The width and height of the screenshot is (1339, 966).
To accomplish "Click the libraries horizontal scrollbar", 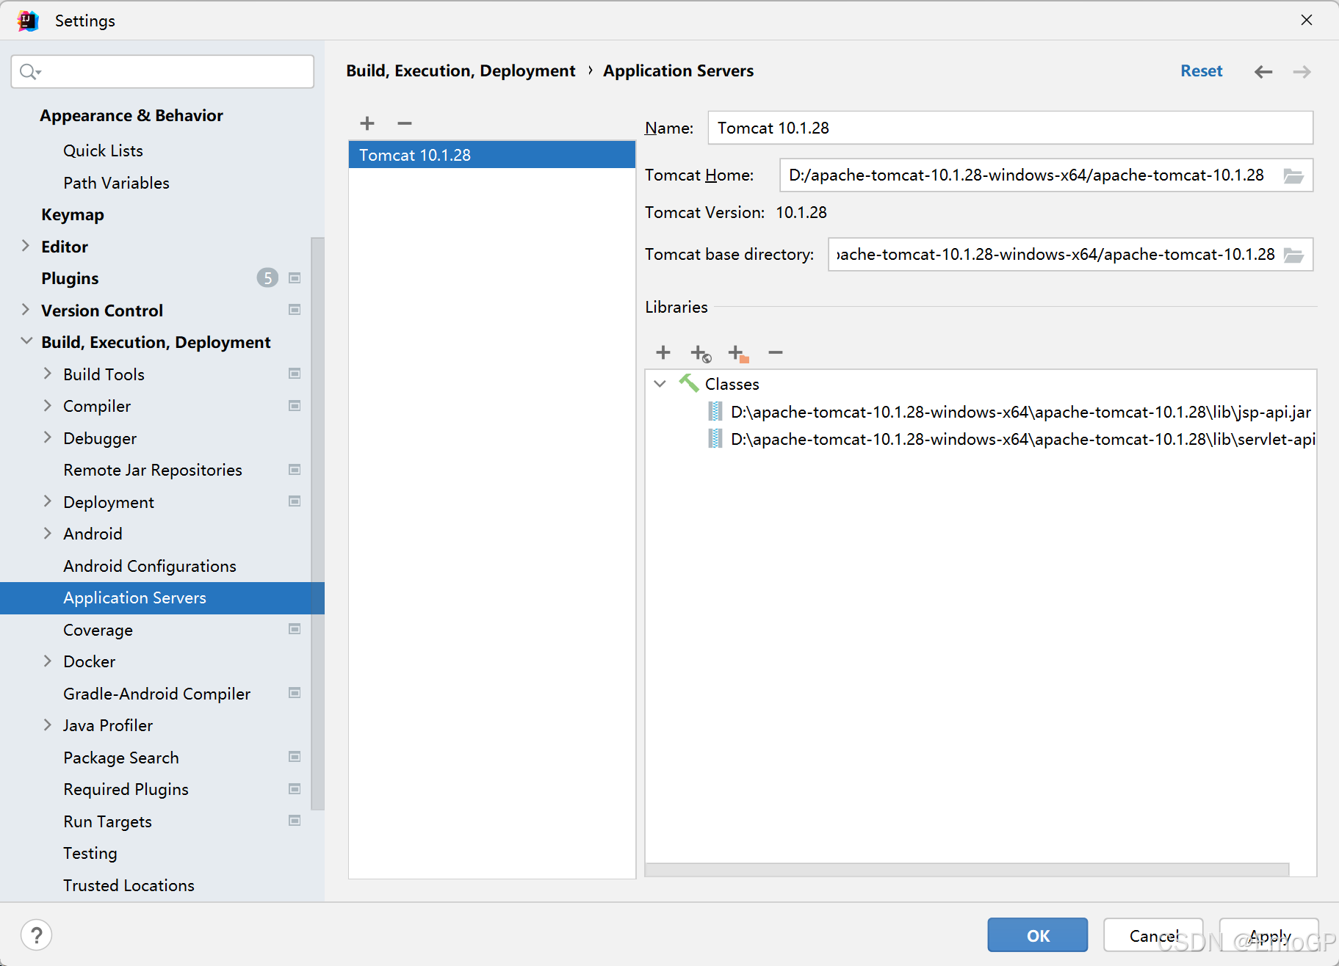I will [x=967, y=869].
